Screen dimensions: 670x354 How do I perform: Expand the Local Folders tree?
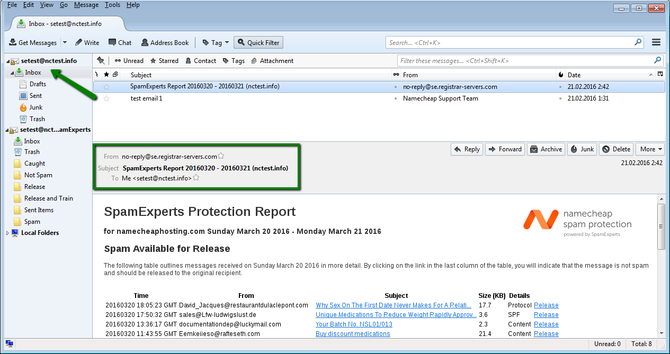7,233
